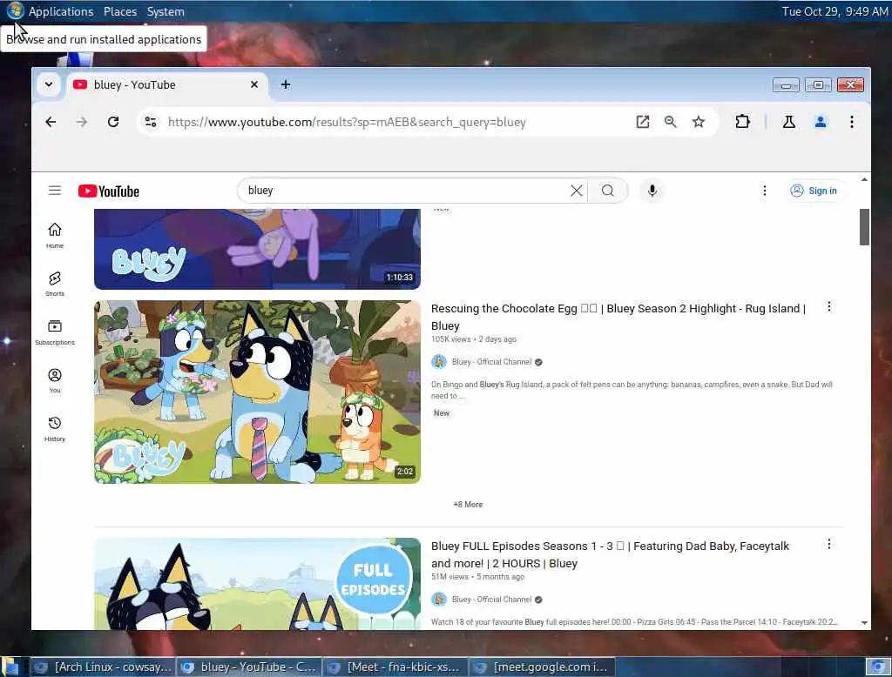Click into the YouTube search field

(x=404, y=191)
